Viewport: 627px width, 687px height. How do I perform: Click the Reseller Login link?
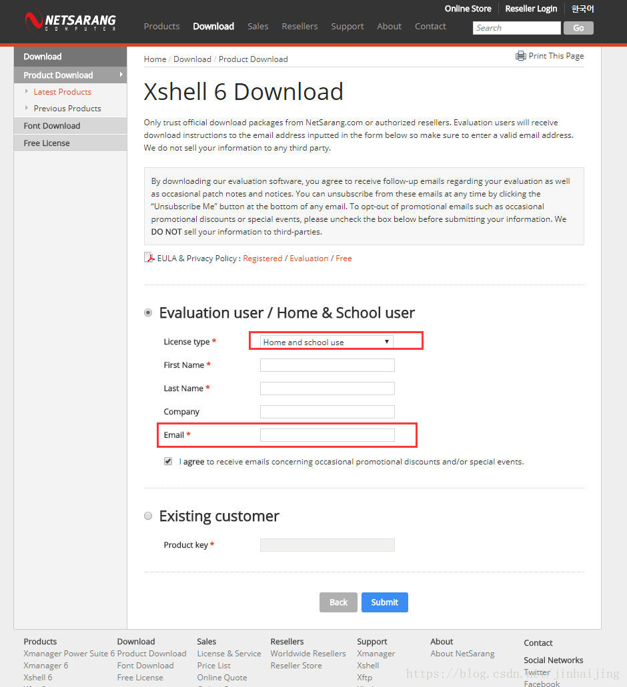pyautogui.click(x=531, y=9)
